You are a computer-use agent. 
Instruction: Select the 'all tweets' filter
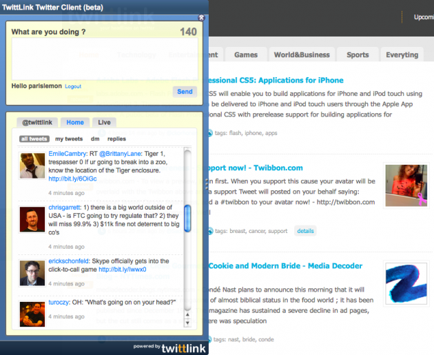(34, 139)
